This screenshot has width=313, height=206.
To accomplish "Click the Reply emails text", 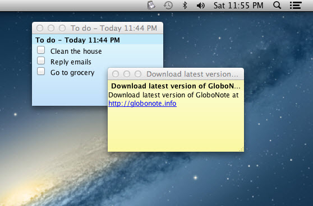I will tap(71, 62).
